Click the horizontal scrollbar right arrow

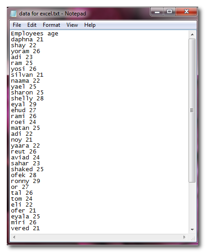(184, 237)
